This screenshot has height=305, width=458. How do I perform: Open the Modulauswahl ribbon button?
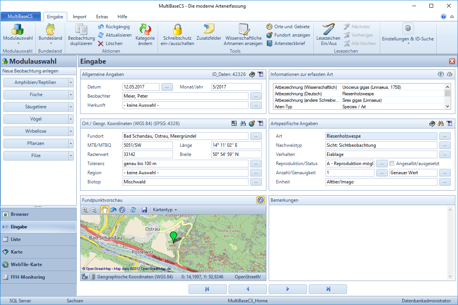coord(18,35)
